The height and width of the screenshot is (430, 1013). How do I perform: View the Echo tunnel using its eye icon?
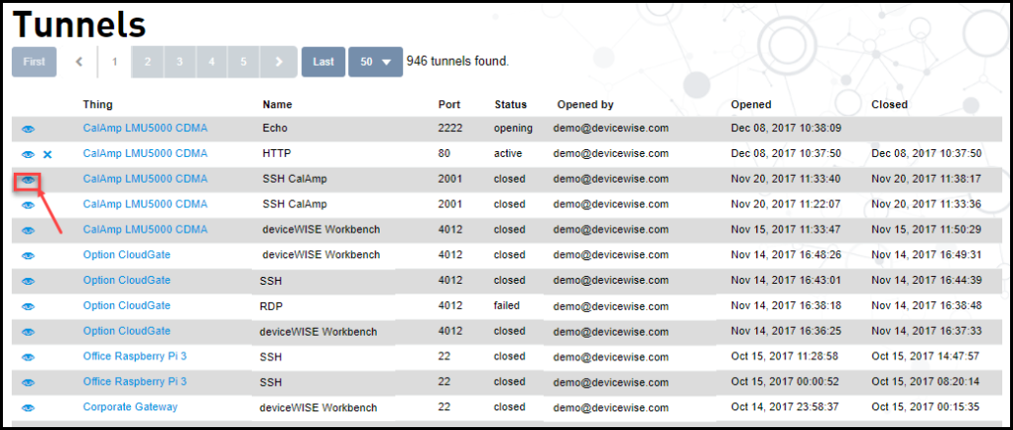29,129
